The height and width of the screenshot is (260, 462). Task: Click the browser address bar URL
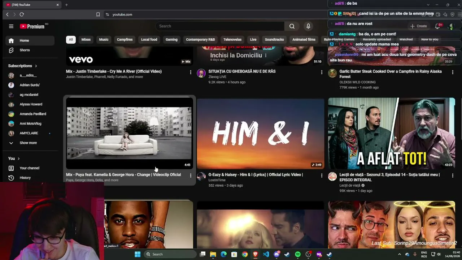click(122, 14)
